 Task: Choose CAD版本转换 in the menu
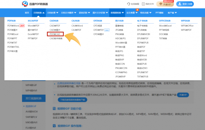click(x=56, y=38)
